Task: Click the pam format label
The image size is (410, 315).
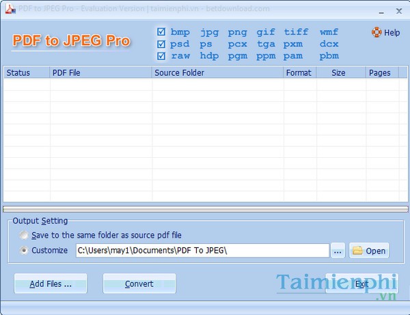Action: (293, 56)
